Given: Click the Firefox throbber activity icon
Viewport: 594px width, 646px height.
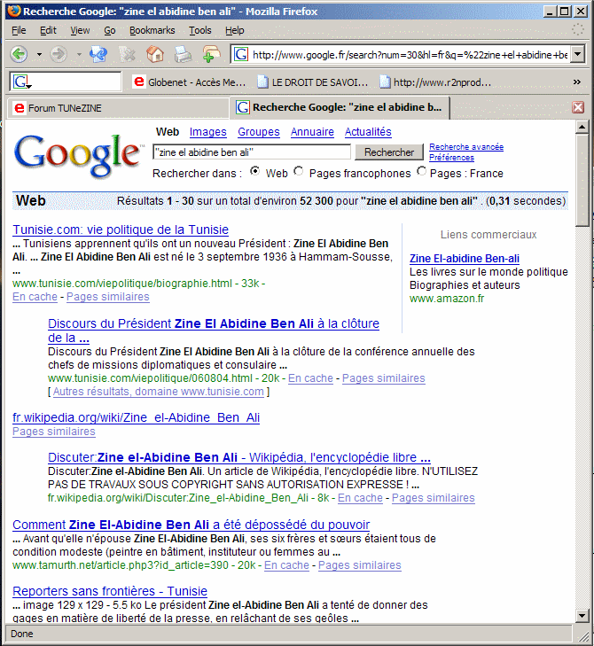Looking at the screenshot, I should tap(578, 29).
